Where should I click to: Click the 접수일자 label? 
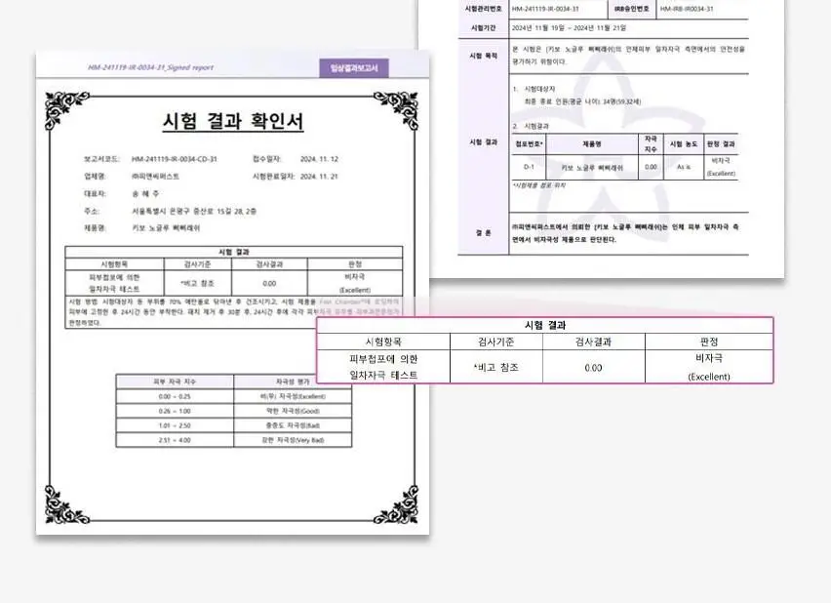coord(266,159)
